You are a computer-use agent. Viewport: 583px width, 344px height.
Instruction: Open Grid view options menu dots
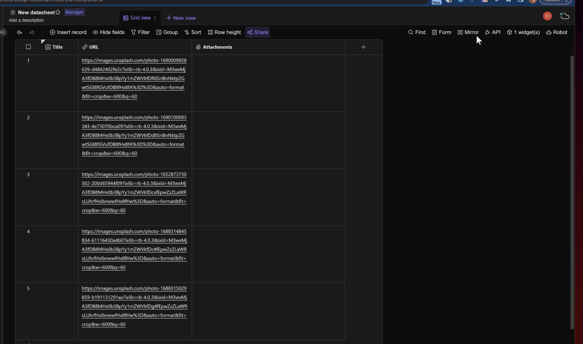tap(155, 18)
